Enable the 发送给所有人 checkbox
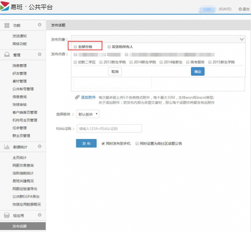 (109, 47)
